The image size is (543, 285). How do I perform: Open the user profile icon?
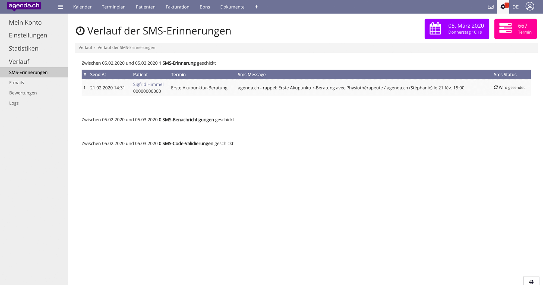pyautogui.click(x=530, y=7)
